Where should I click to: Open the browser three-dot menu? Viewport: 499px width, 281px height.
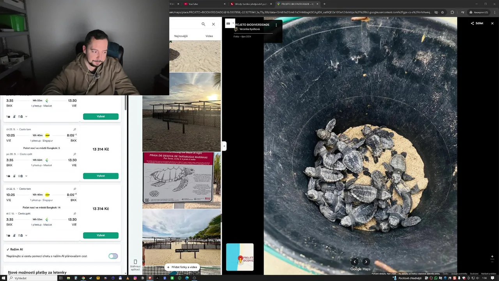494,12
